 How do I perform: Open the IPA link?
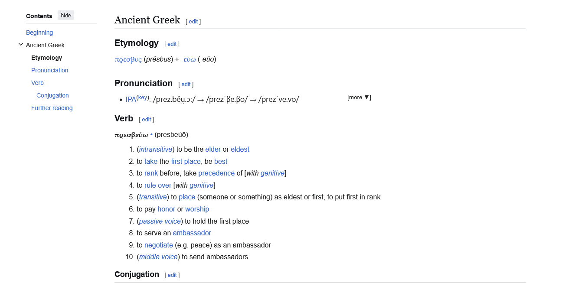(x=131, y=100)
